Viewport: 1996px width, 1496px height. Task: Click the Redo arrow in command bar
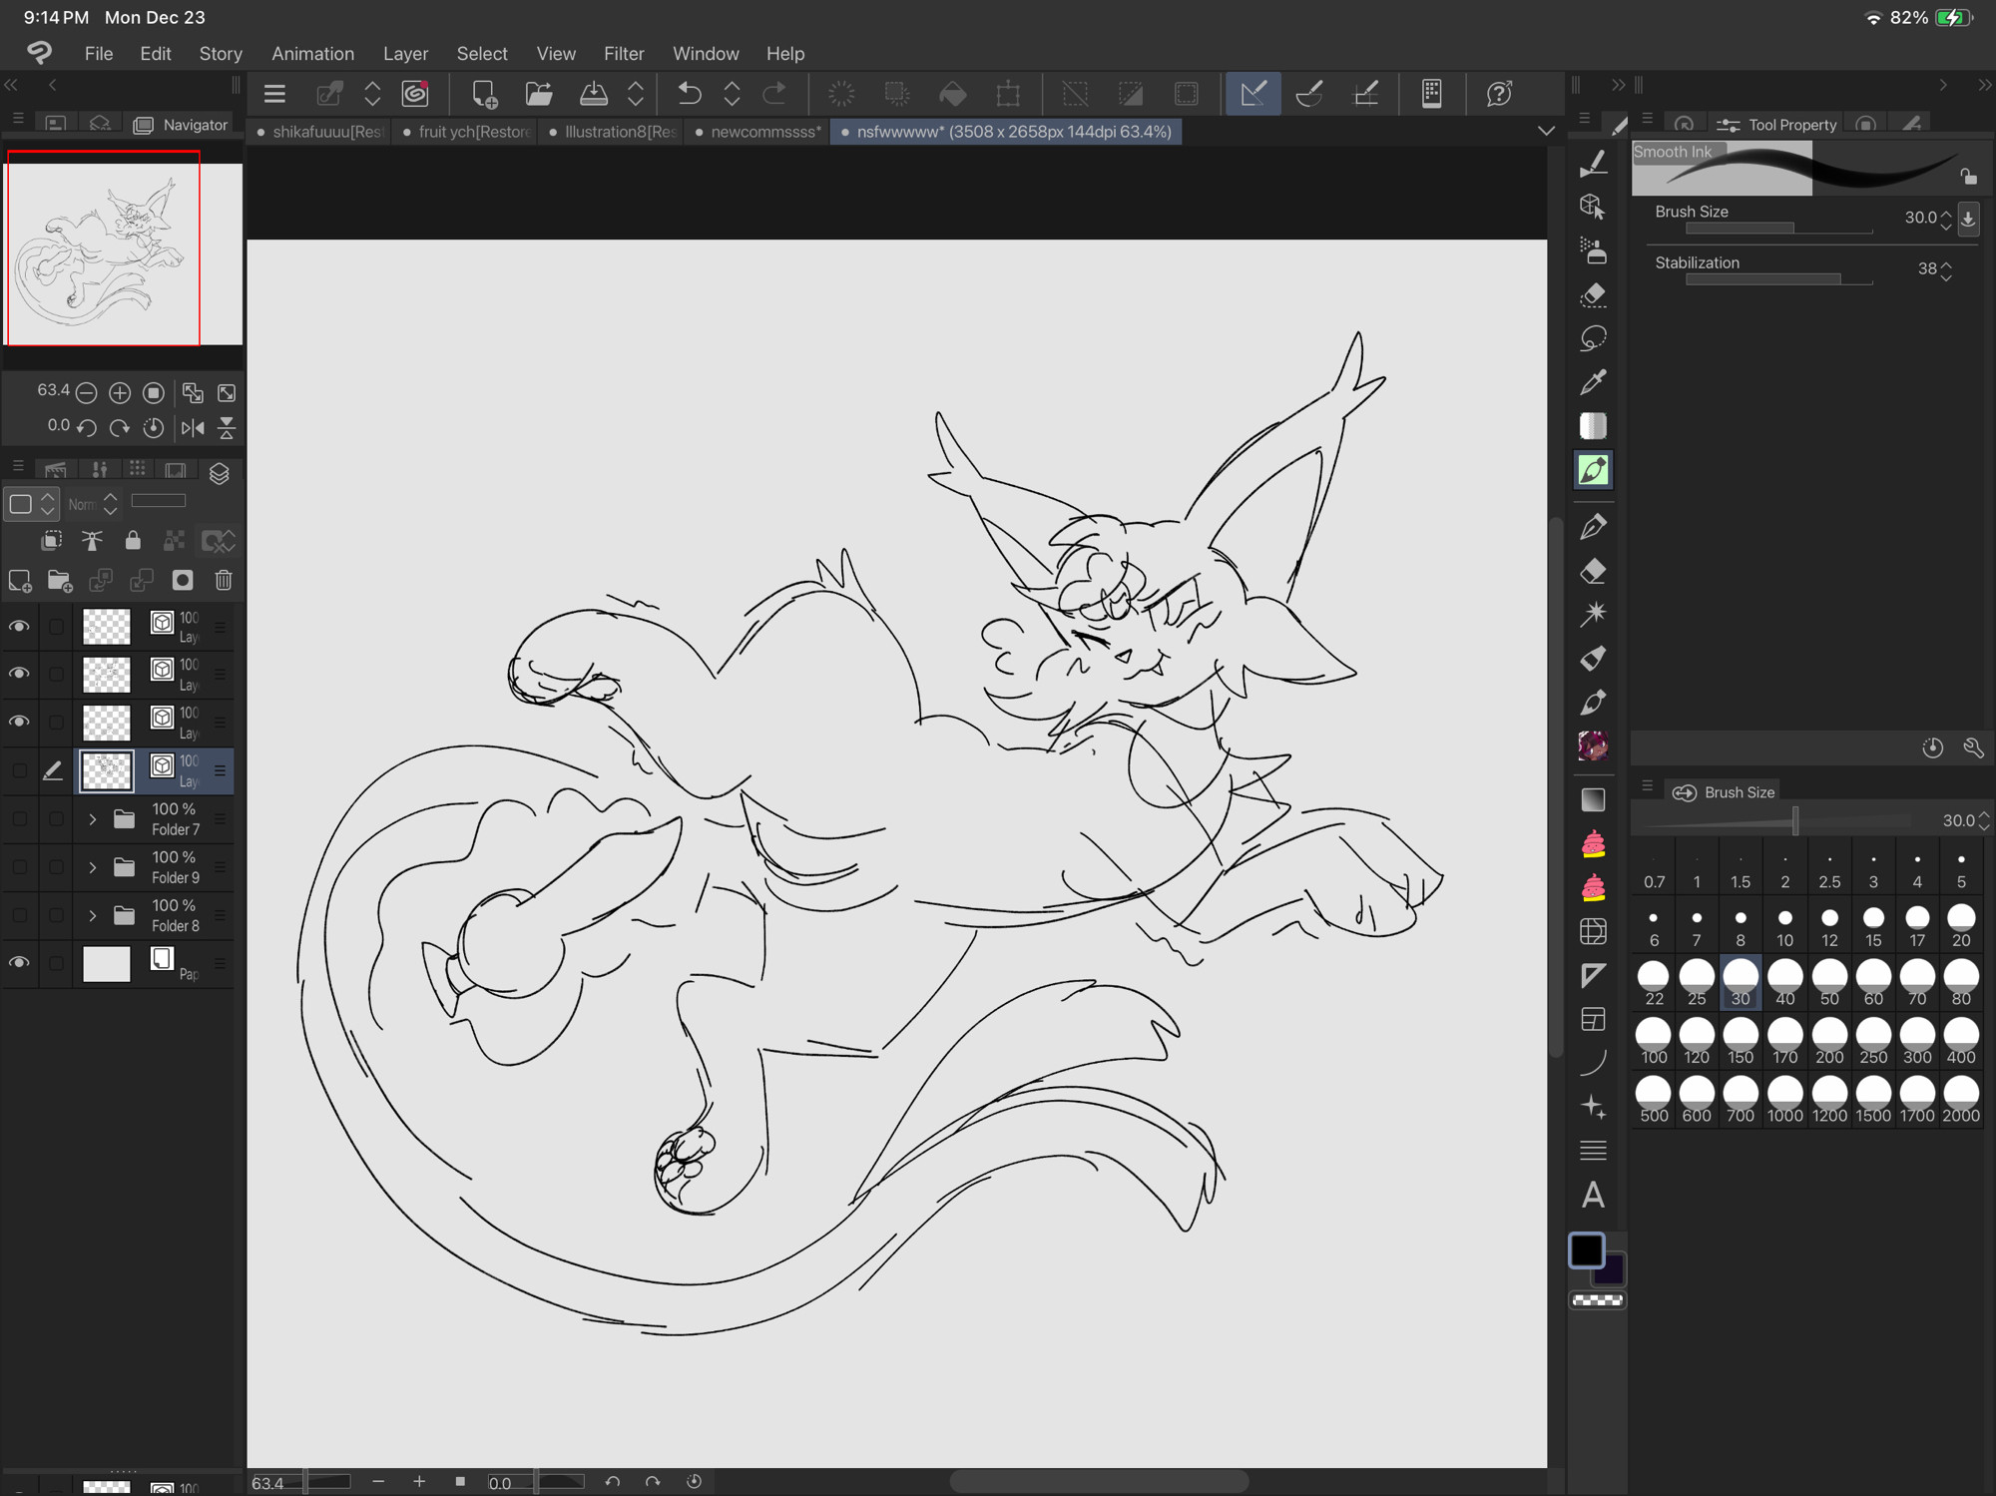pyautogui.click(x=774, y=94)
